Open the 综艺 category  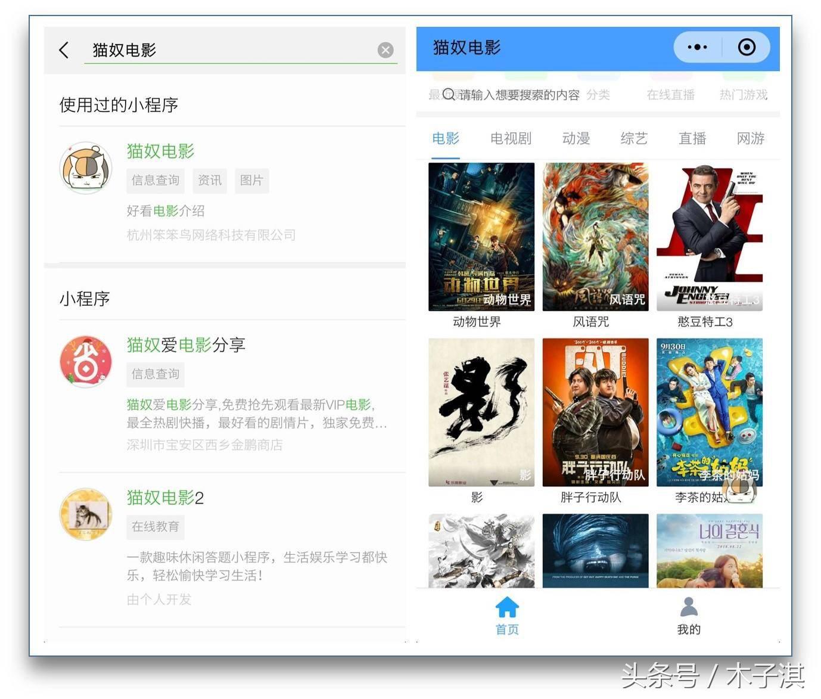(x=633, y=138)
